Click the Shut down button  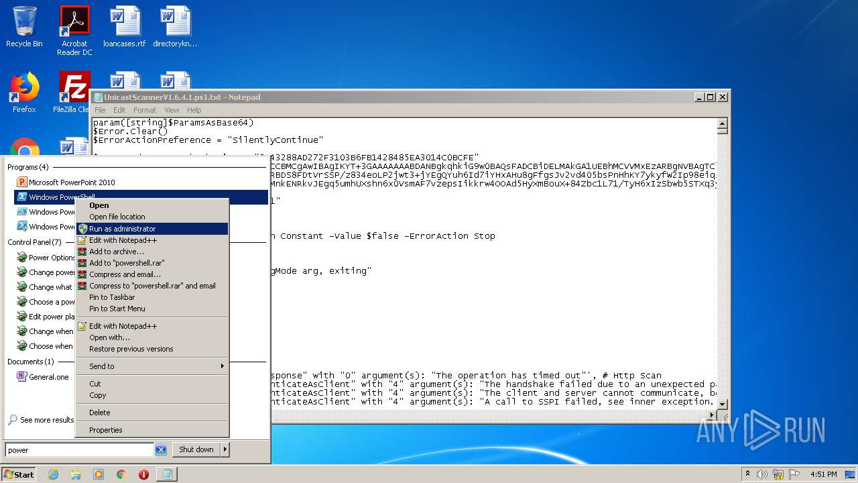coord(196,449)
